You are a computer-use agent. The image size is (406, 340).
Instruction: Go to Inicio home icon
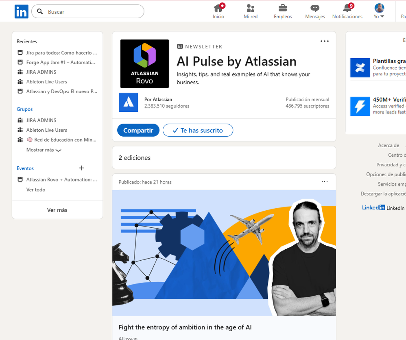tap(218, 8)
